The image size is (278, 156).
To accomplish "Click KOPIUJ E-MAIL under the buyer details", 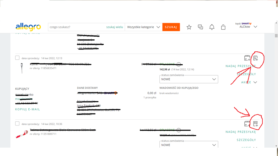I will tap(28, 109).
